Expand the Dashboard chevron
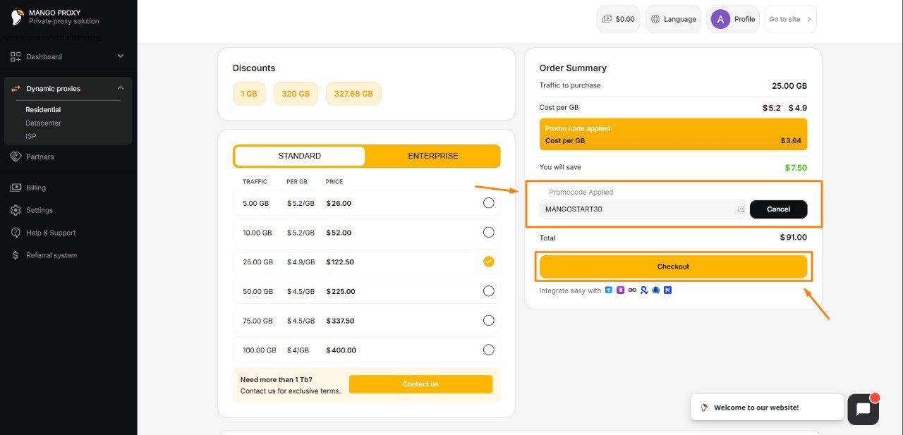 (120, 56)
